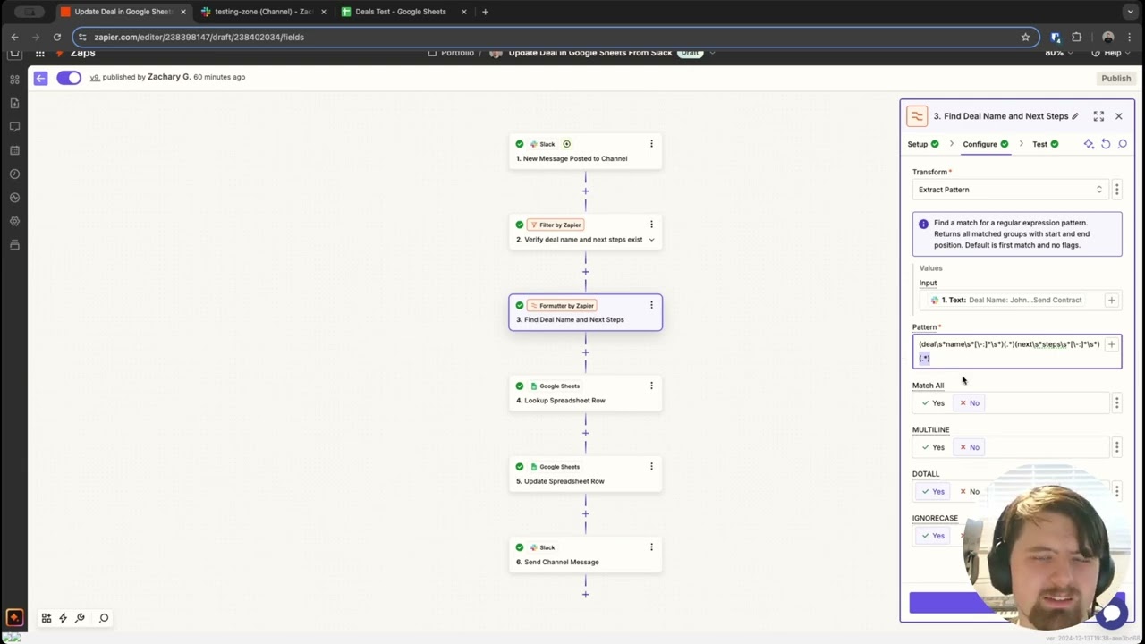Toggle the Zap on/off switch

click(69, 78)
